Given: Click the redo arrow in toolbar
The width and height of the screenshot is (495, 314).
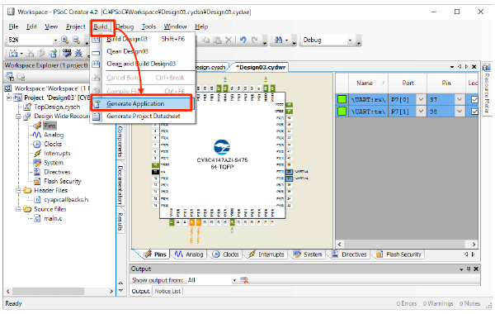Looking at the screenshot, I should pos(254,40).
